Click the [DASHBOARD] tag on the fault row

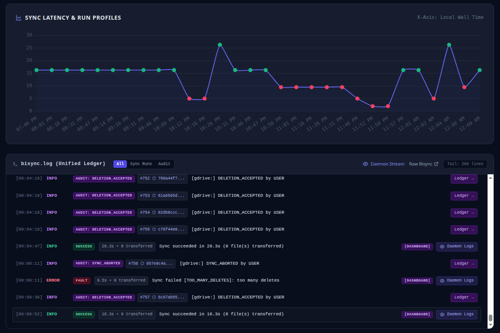click(x=417, y=280)
